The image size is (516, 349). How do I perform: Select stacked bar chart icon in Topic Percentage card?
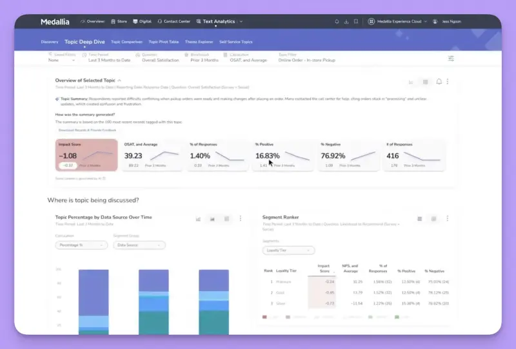[x=212, y=219]
